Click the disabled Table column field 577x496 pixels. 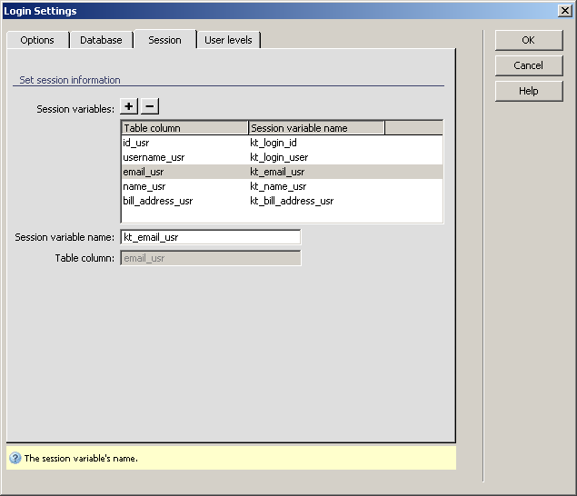click(x=210, y=258)
